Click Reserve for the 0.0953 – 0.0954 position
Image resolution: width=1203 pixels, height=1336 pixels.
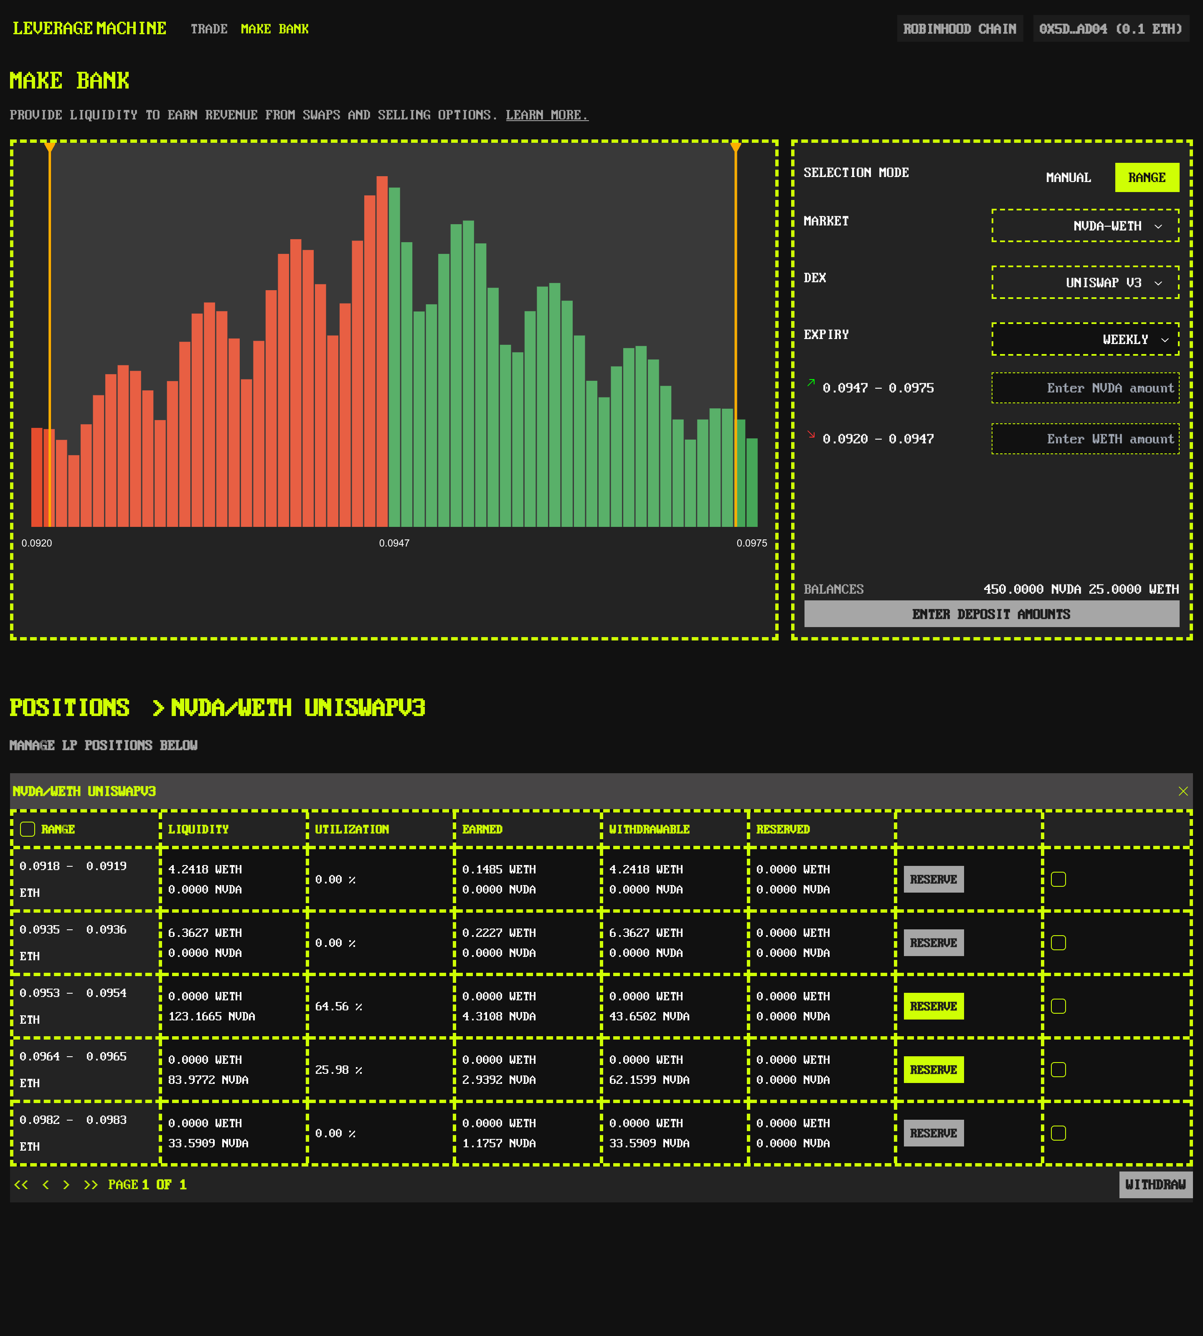933,1006
